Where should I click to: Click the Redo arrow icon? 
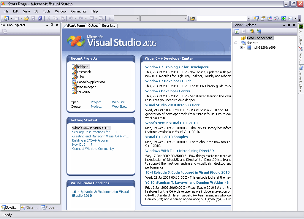81,18
